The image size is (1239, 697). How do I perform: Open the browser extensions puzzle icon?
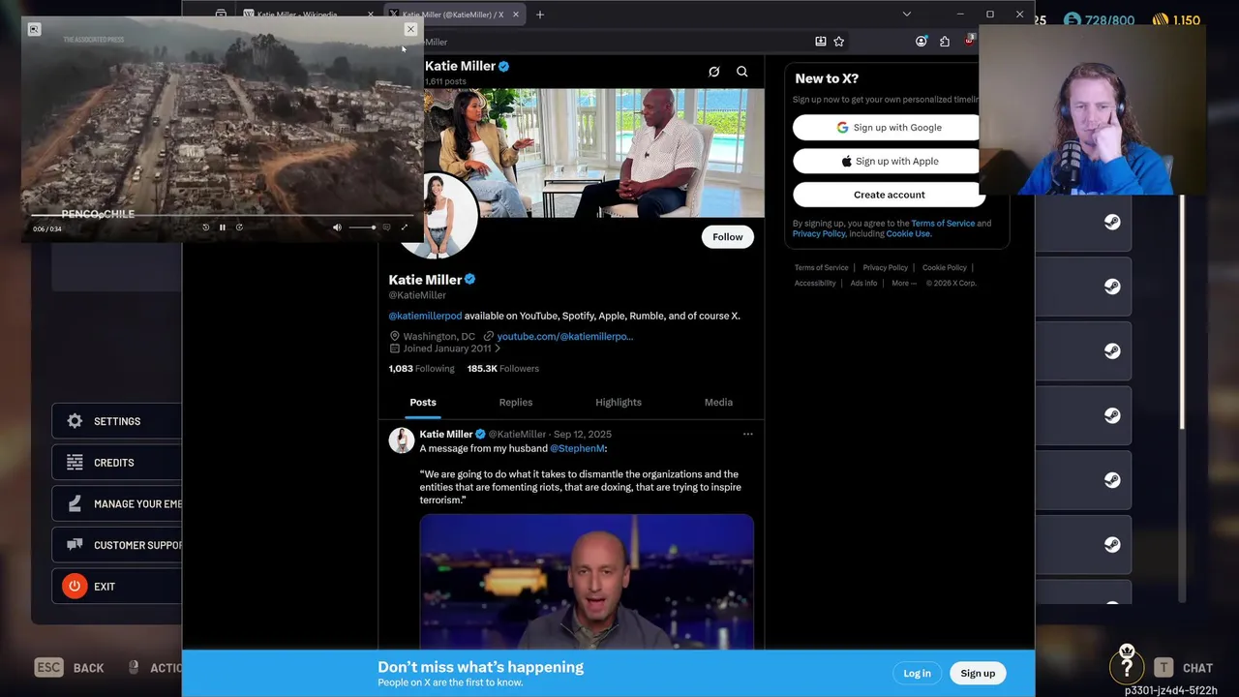click(945, 42)
